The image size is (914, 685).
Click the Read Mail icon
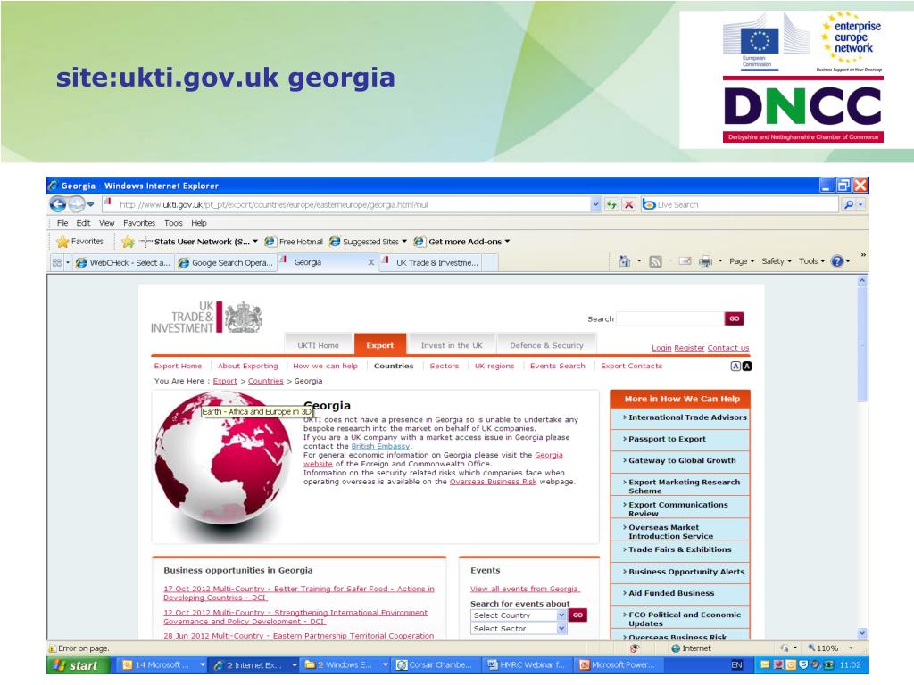tap(685, 261)
